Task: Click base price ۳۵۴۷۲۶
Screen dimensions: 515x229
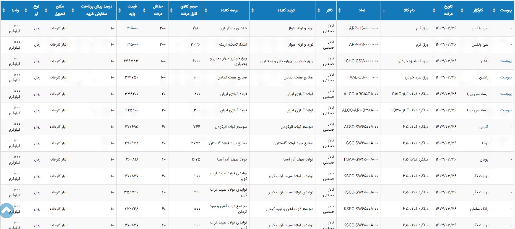Action: coord(131,192)
